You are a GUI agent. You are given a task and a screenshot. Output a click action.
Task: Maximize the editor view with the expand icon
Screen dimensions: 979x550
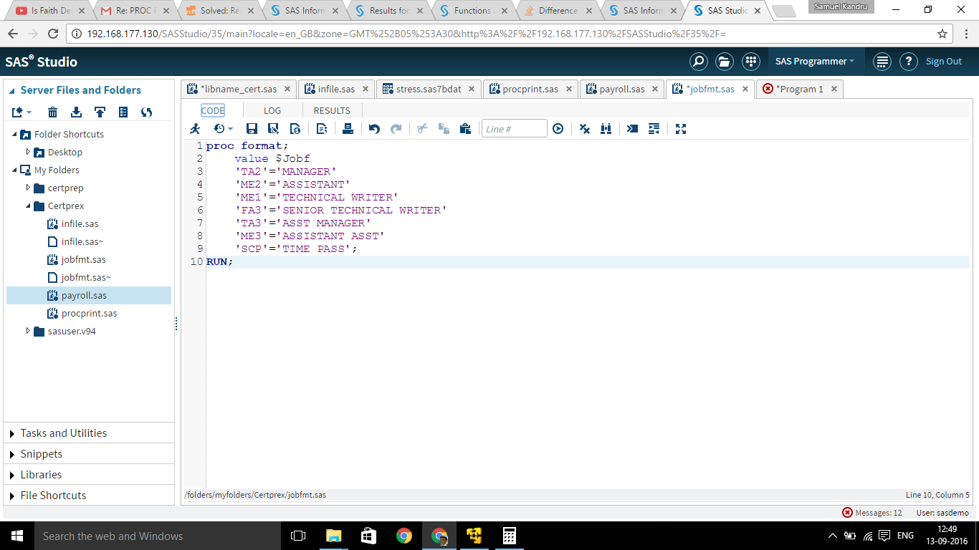pyautogui.click(x=681, y=129)
